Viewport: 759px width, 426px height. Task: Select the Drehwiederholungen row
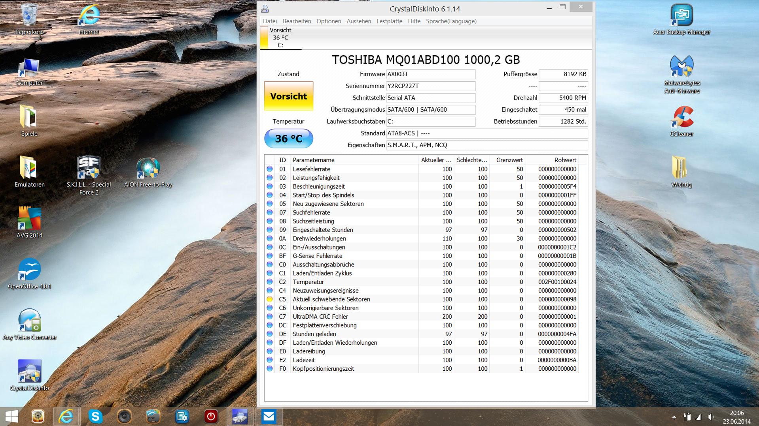pyautogui.click(x=422, y=238)
